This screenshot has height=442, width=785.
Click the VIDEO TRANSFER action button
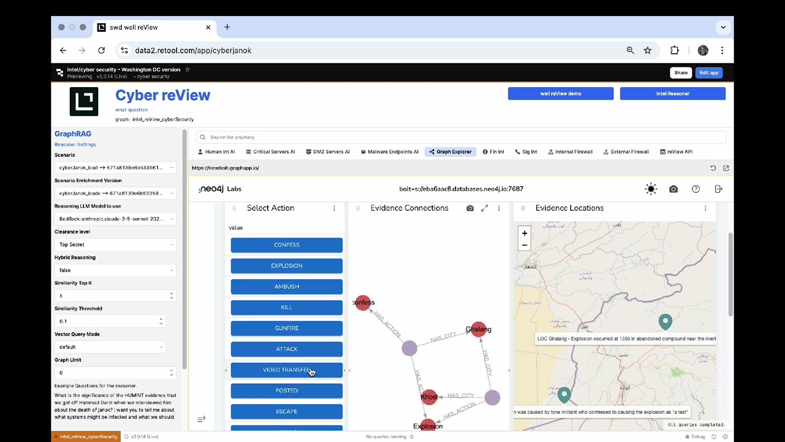pyautogui.click(x=286, y=370)
